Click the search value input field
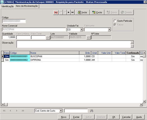The image size is (147, 120). point(76,111)
